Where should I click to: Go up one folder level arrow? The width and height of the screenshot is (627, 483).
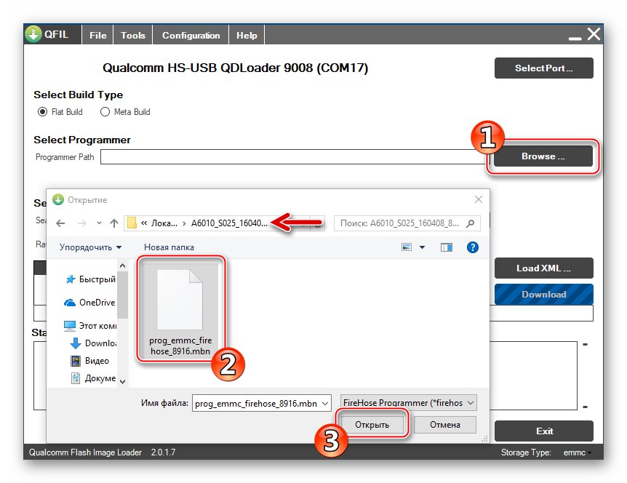pyautogui.click(x=114, y=223)
